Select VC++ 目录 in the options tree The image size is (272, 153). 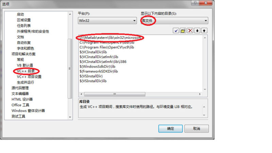click(x=26, y=71)
